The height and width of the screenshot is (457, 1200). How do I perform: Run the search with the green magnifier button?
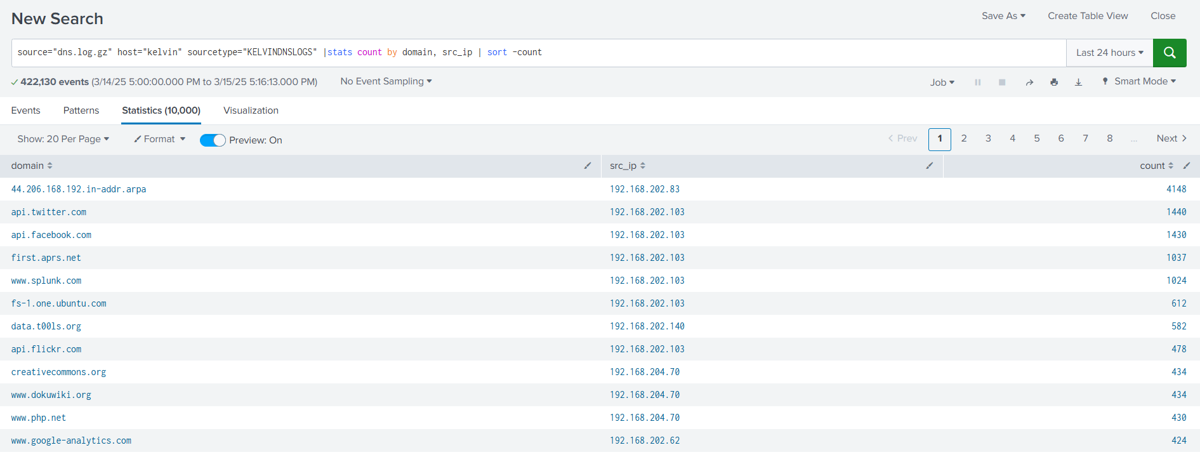[1170, 53]
